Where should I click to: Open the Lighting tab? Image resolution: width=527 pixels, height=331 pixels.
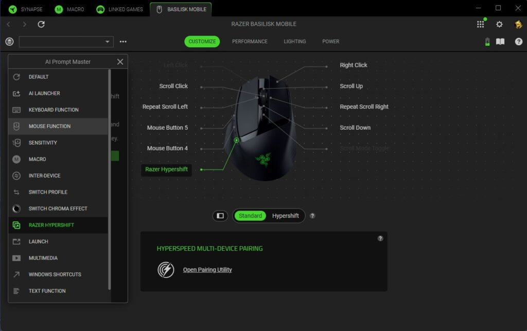click(295, 41)
